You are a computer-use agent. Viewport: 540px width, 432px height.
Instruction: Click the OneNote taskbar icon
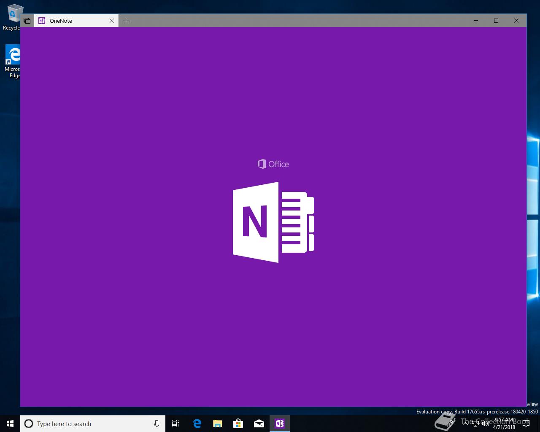(x=280, y=424)
